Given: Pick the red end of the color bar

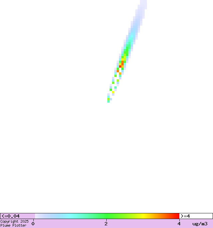Looking at the screenshot, I should pyautogui.click(x=176, y=216).
